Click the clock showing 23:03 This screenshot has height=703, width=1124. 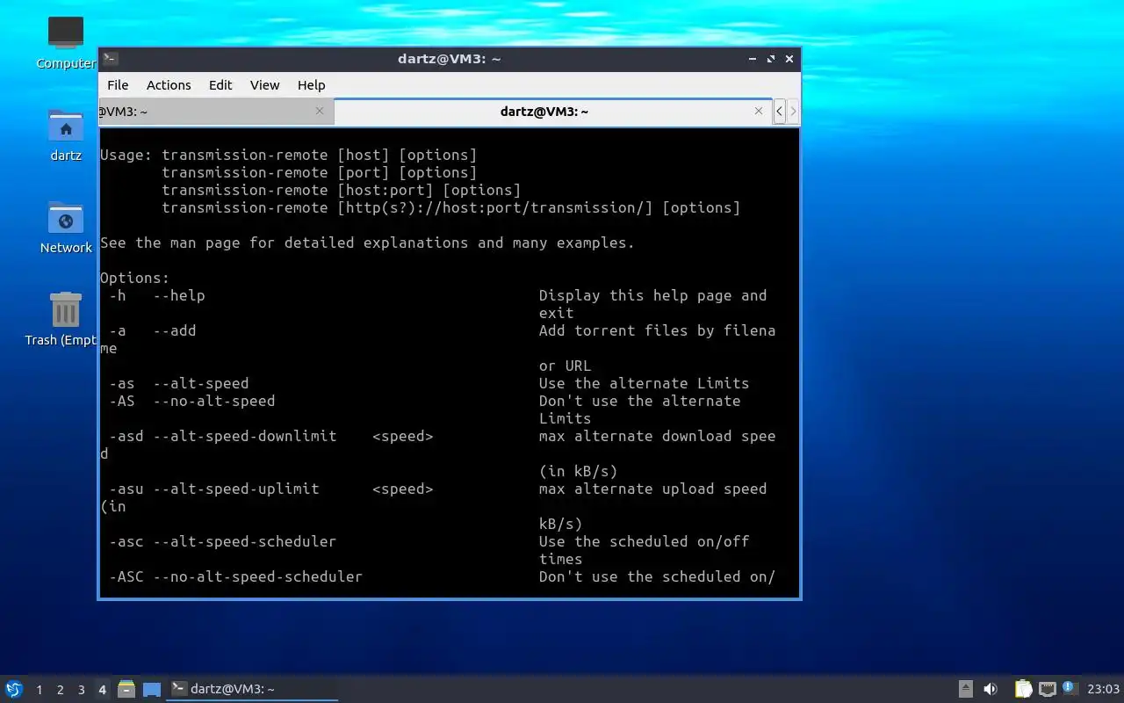click(x=1103, y=689)
